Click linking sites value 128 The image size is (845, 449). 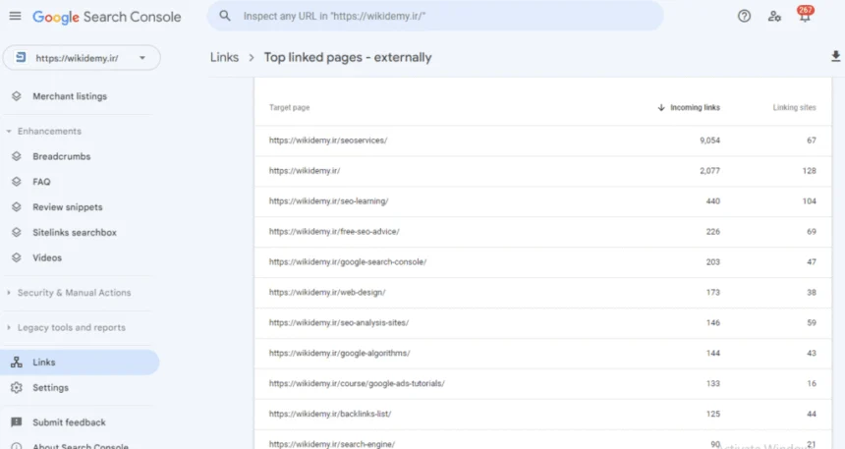coord(809,171)
